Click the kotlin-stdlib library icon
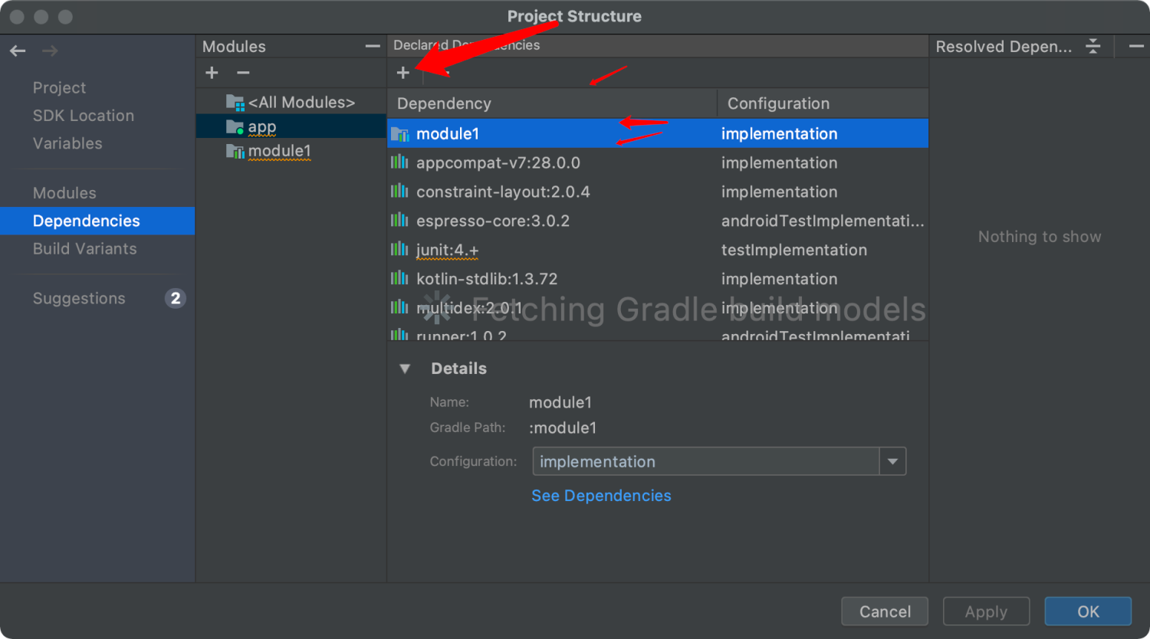1150x639 pixels. tap(399, 279)
